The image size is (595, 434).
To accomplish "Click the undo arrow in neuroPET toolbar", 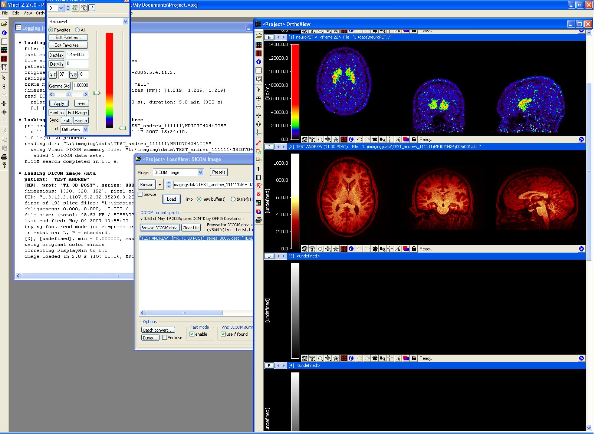I will (359, 139).
